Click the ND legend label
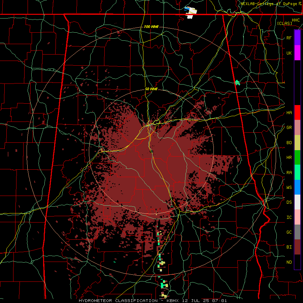303x303 pixels. [x=289, y=262]
